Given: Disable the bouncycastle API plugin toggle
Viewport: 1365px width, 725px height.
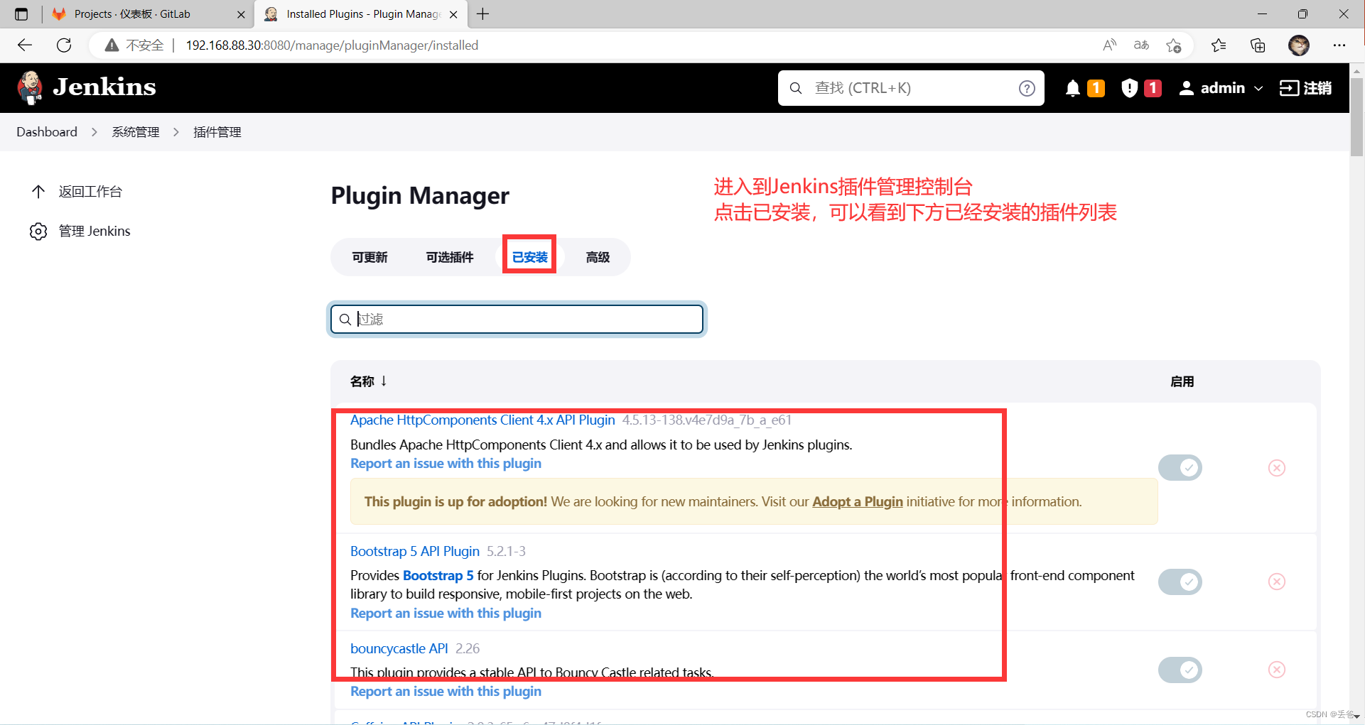Looking at the screenshot, I should [1180, 670].
